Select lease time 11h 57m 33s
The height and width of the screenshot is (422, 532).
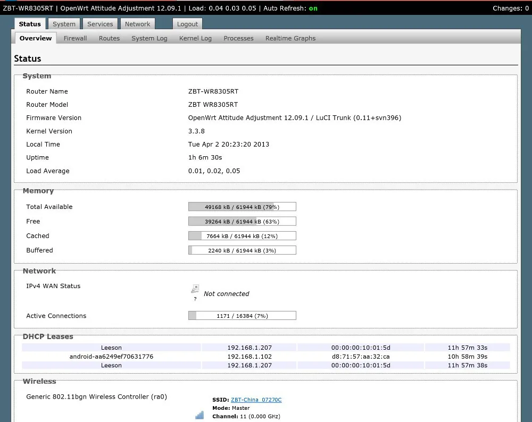click(468, 348)
